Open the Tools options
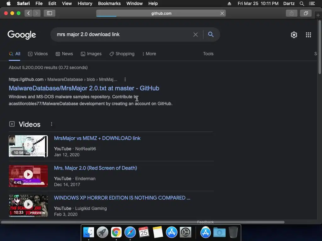Screen dimensions: 322x241 coord(208,54)
